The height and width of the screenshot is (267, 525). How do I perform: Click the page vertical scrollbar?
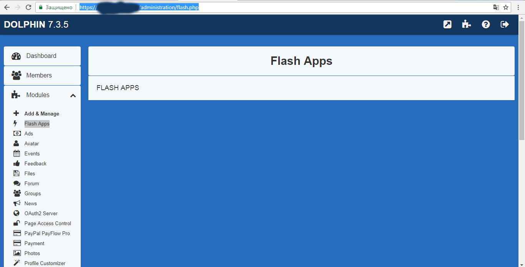click(x=522, y=115)
